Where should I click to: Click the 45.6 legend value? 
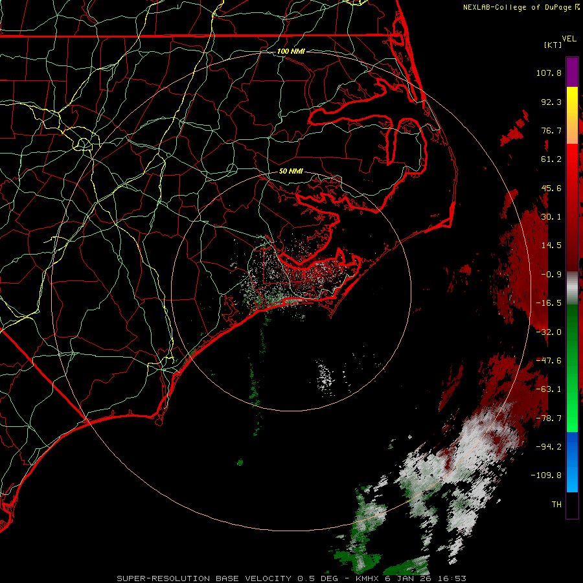coord(551,188)
